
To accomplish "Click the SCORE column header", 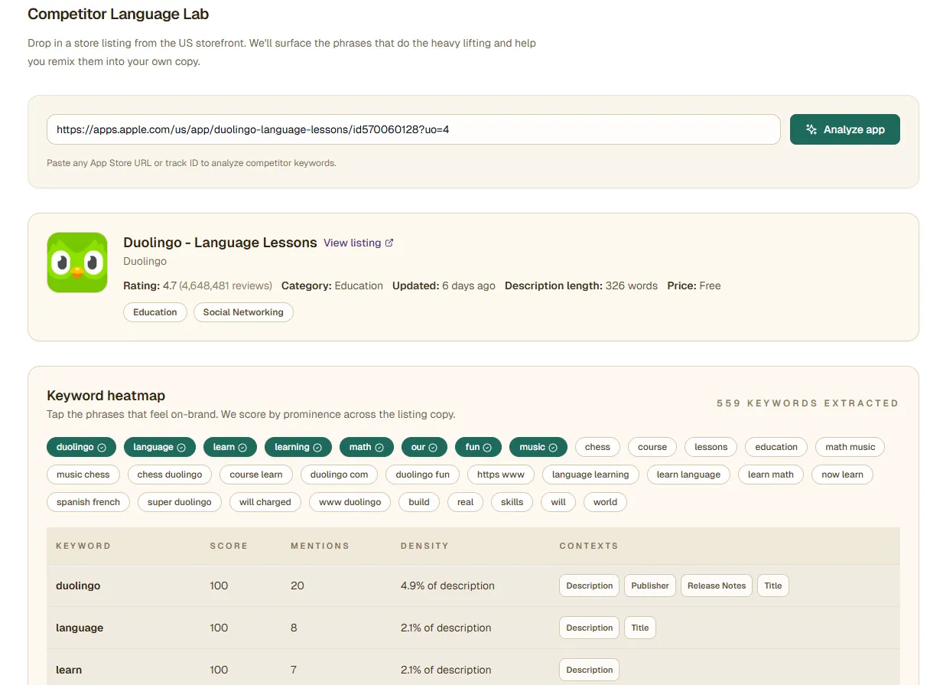I will pos(229,546).
